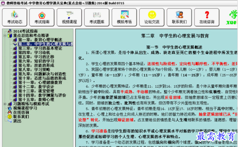This screenshot has width=238, height=147.
Task: Open 第一章：教育心理学概述
Action: pyautogui.click(x=40, y=40)
